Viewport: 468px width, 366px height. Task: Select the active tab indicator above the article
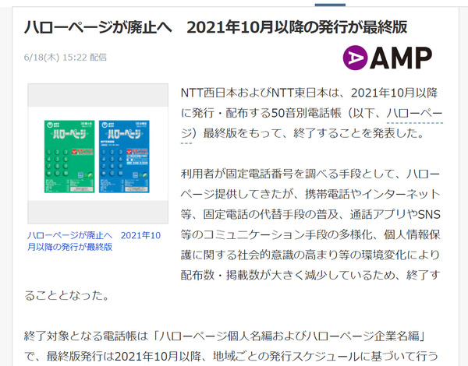[x=330, y=5]
